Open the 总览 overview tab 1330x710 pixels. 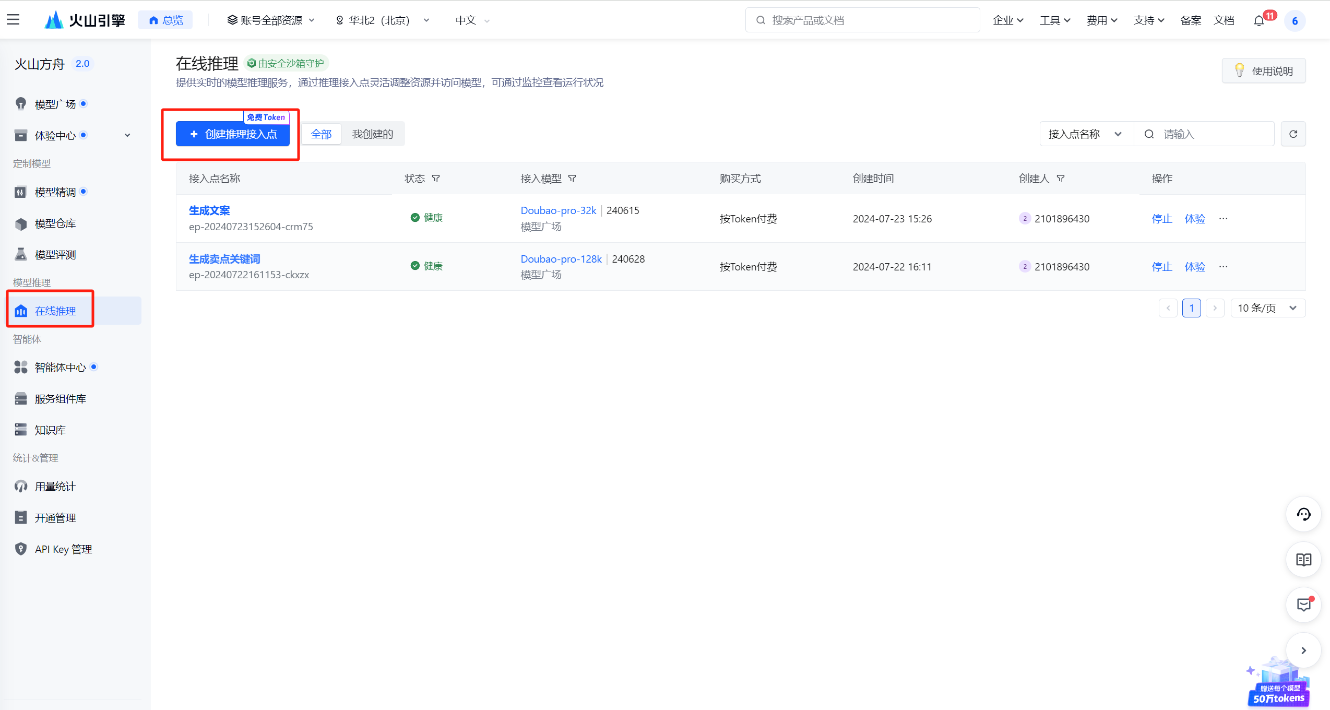pos(165,20)
